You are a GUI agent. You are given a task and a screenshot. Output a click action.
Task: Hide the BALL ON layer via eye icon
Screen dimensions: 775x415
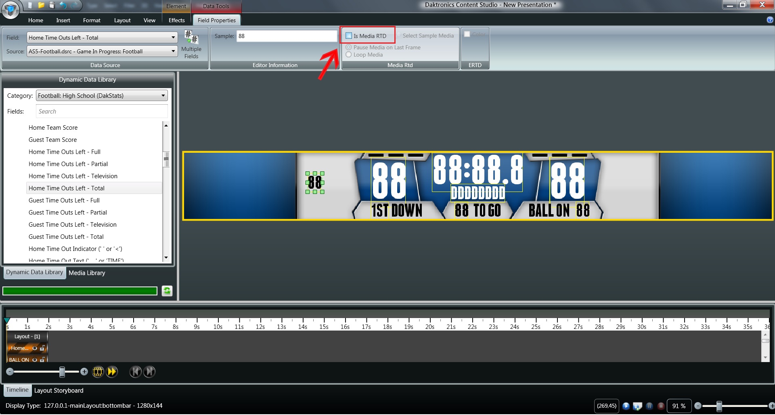pyautogui.click(x=35, y=360)
